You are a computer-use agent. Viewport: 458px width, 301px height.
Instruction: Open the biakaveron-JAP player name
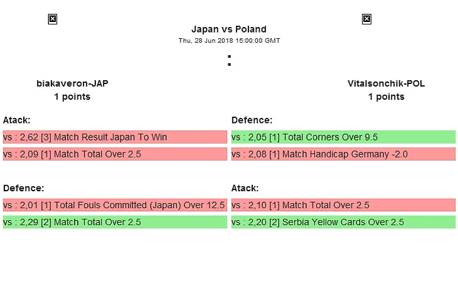72,83
